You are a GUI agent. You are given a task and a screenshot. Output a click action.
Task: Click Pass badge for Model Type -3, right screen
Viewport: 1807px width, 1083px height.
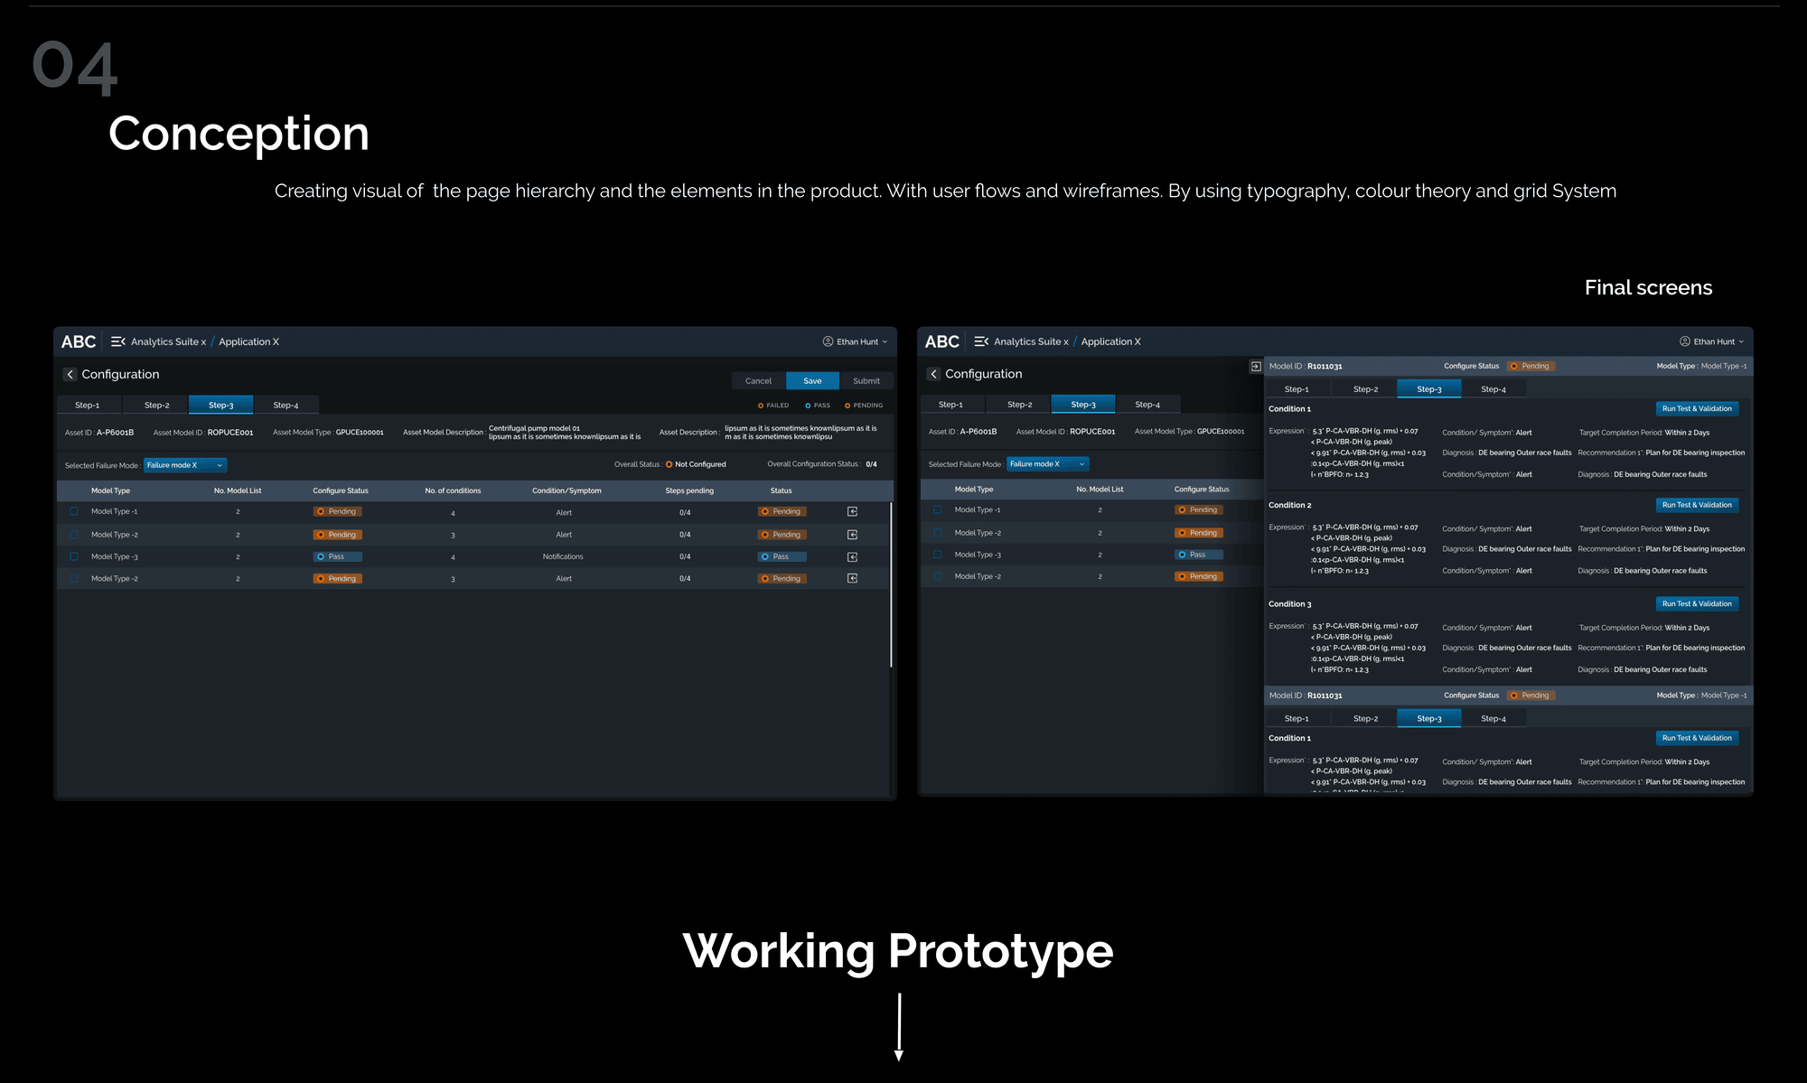1199,555
